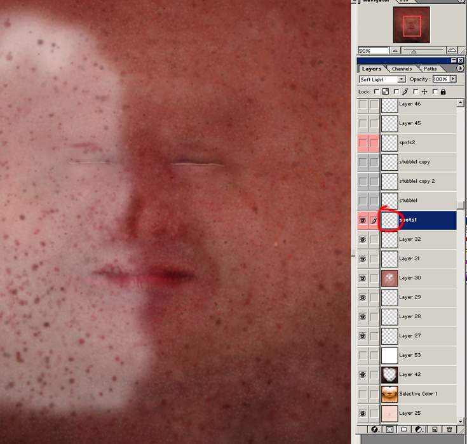Create a new layer with page icon
Image resolution: width=467 pixels, height=444 pixels.
tap(435, 429)
